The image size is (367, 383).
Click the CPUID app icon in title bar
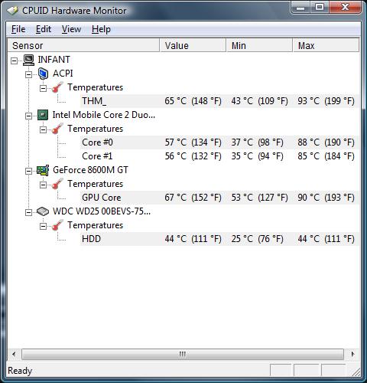coord(13,11)
